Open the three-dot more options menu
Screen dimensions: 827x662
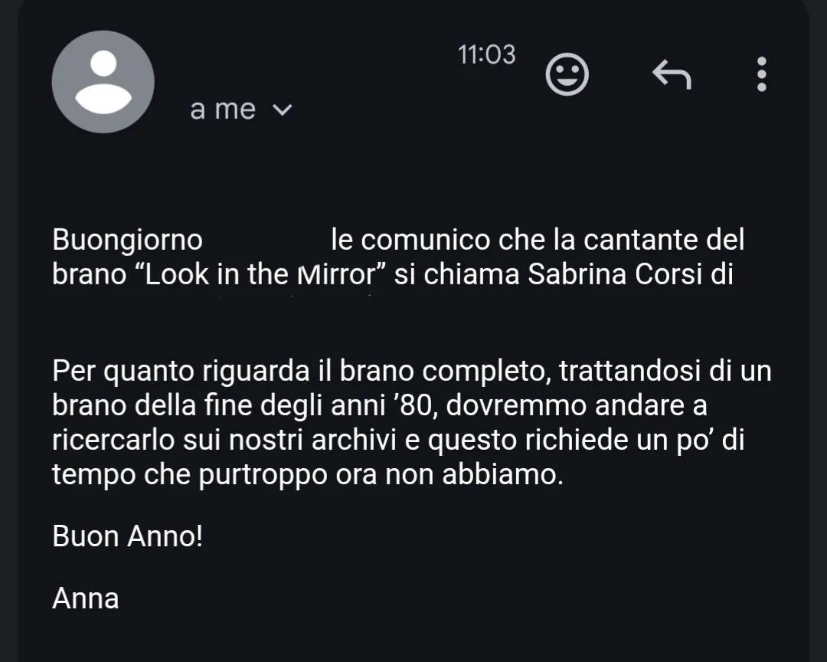click(762, 74)
